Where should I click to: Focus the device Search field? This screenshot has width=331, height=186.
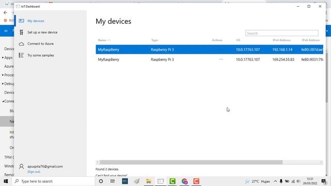point(282,33)
